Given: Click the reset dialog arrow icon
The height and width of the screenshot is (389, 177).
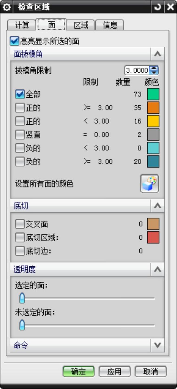Looking at the screenshot, I should click(157, 7).
